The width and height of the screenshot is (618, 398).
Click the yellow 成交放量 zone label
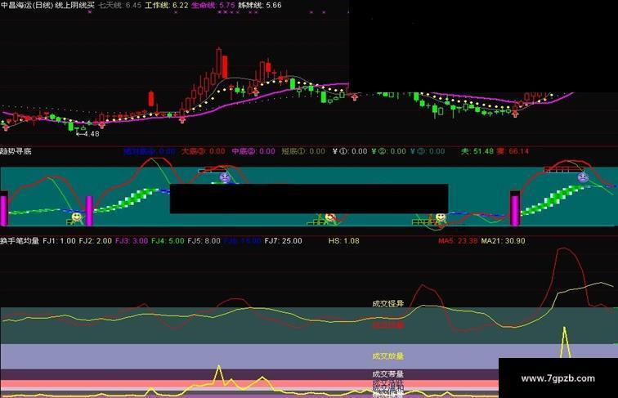pos(388,356)
